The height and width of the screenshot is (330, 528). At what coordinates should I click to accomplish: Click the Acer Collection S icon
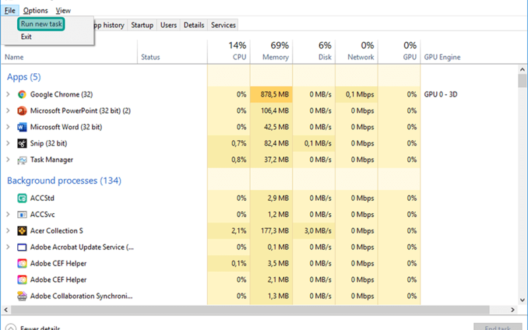(x=22, y=231)
